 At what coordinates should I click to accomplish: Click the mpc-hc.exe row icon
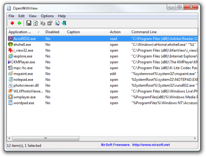tap(10, 68)
